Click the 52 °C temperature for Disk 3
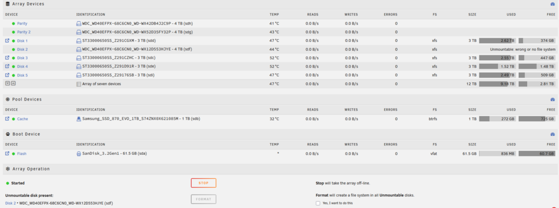Screen dimensions: 559x208 (274, 58)
